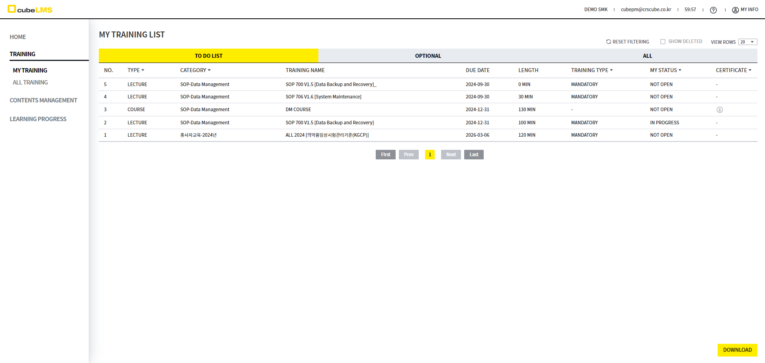Open the View Rows dropdown
The height and width of the screenshot is (363, 765).
pos(747,42)
